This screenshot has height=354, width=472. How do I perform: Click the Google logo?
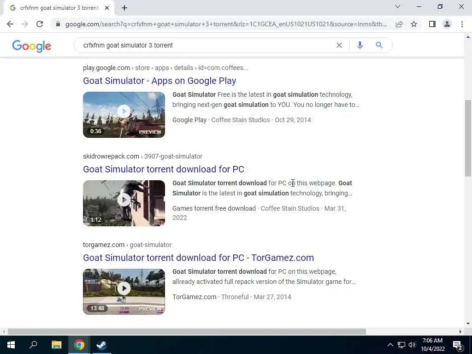click(32, 46)
